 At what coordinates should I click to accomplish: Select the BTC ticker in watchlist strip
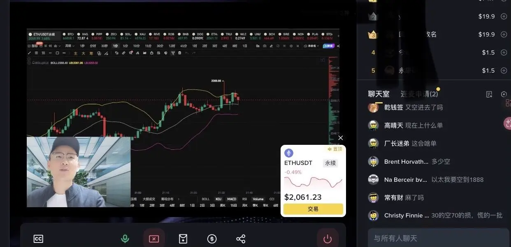click(x=69, y=36)
